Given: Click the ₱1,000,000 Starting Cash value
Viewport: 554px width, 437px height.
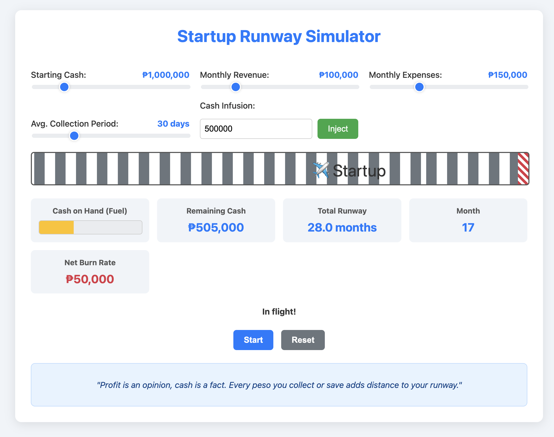Looking at the screenshot, I should point(166,75).
